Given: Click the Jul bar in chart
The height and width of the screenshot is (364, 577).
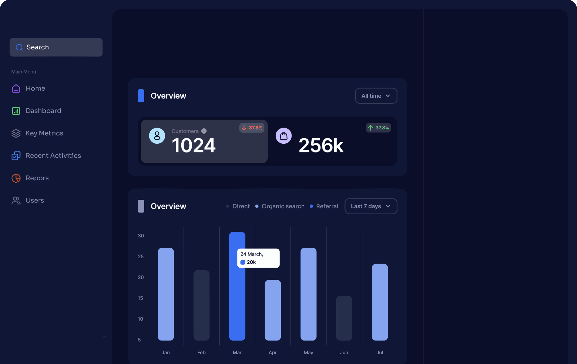Looking at the screenshot, I should tap(380, 302).
